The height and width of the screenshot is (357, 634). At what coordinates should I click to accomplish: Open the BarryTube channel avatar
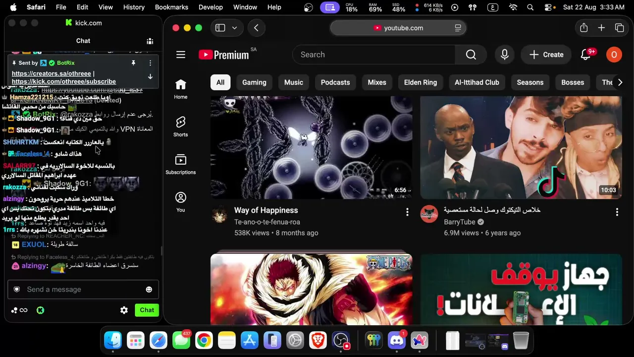(x=429, y=214)
